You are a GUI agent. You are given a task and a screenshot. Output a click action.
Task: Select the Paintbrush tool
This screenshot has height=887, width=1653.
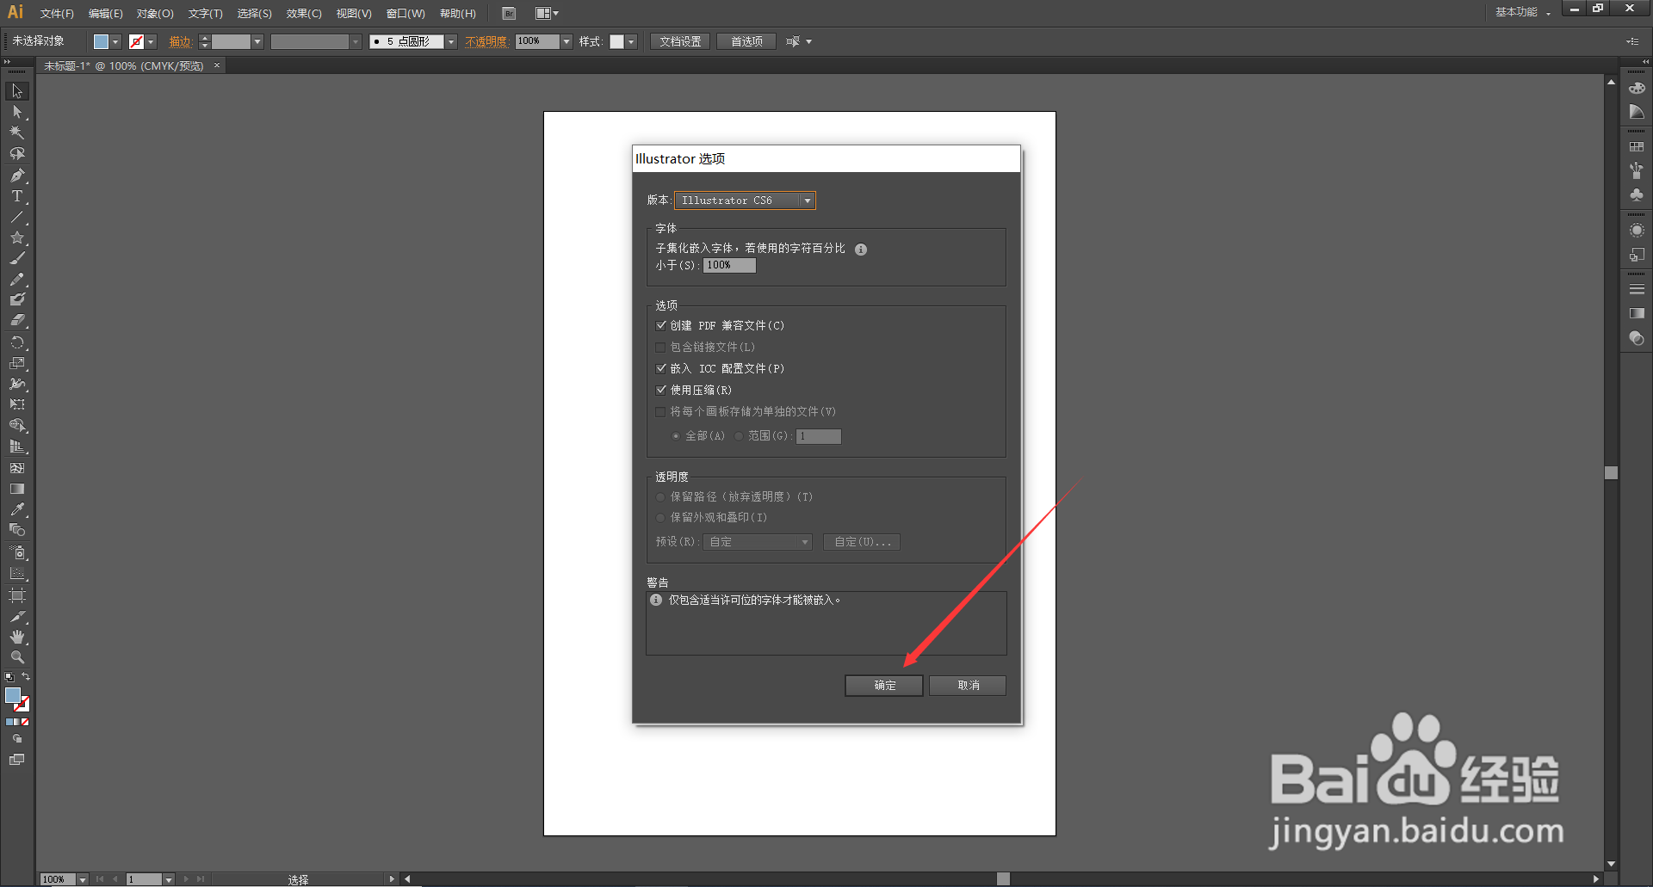pos(17,258)
